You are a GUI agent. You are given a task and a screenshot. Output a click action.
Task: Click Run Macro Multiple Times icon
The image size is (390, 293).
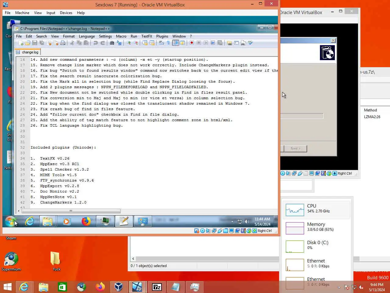pyautogui.click(x=213, y=43)
